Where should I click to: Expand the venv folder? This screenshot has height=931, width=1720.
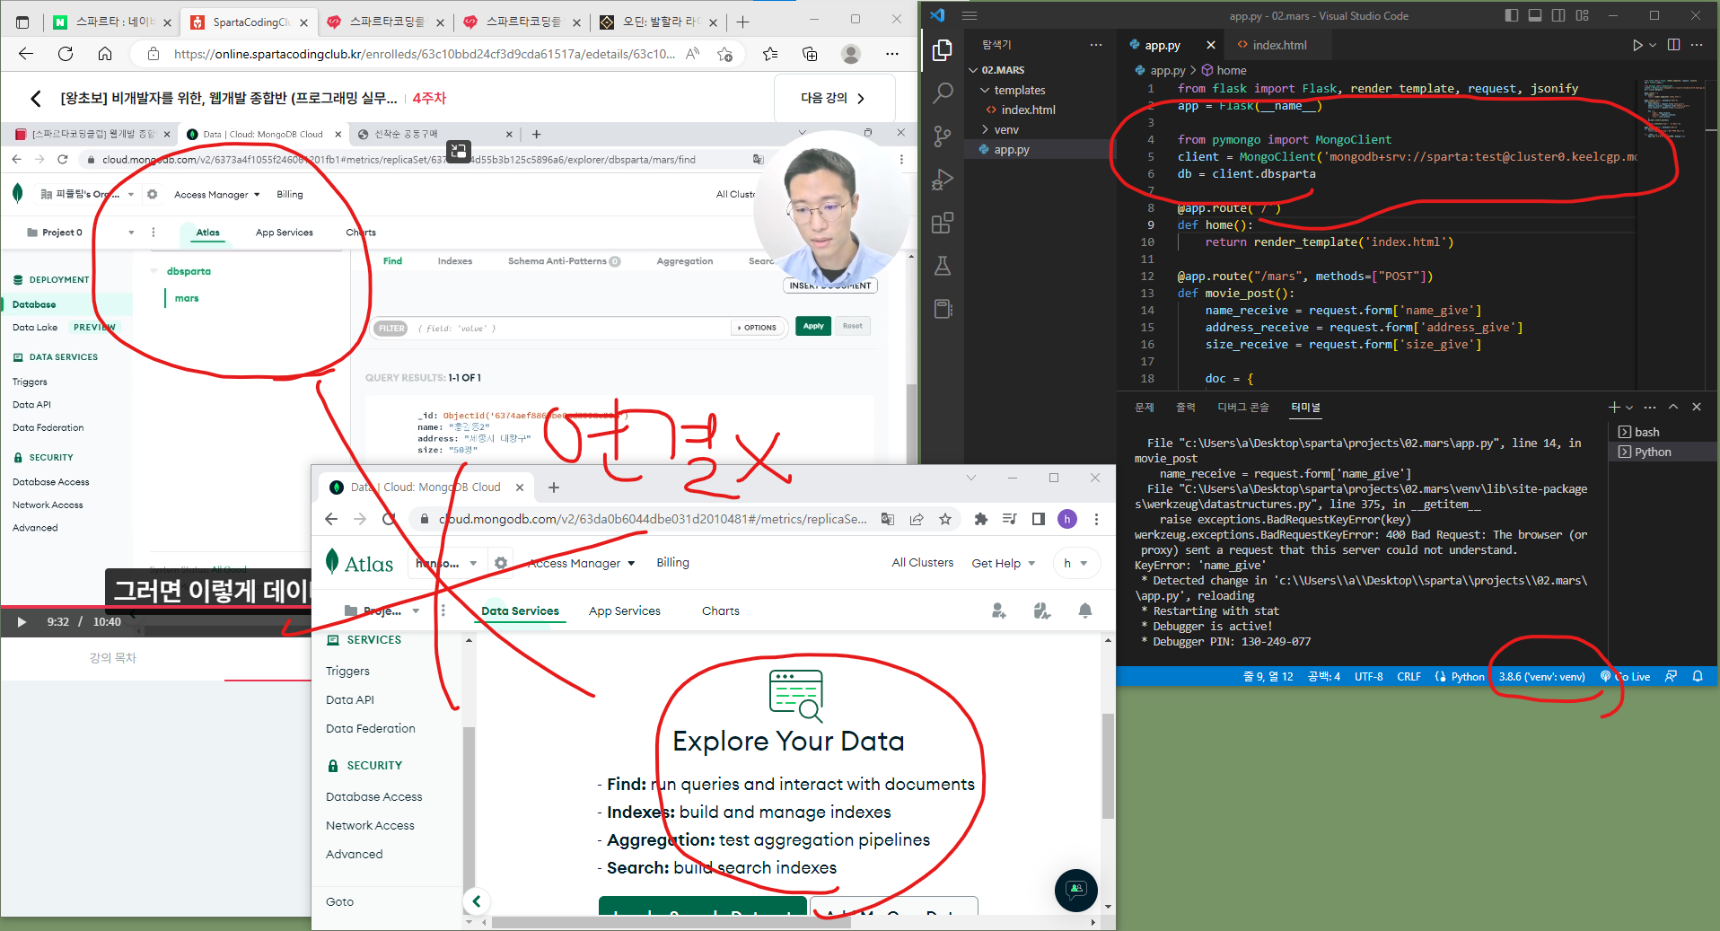tap(985, 130)
